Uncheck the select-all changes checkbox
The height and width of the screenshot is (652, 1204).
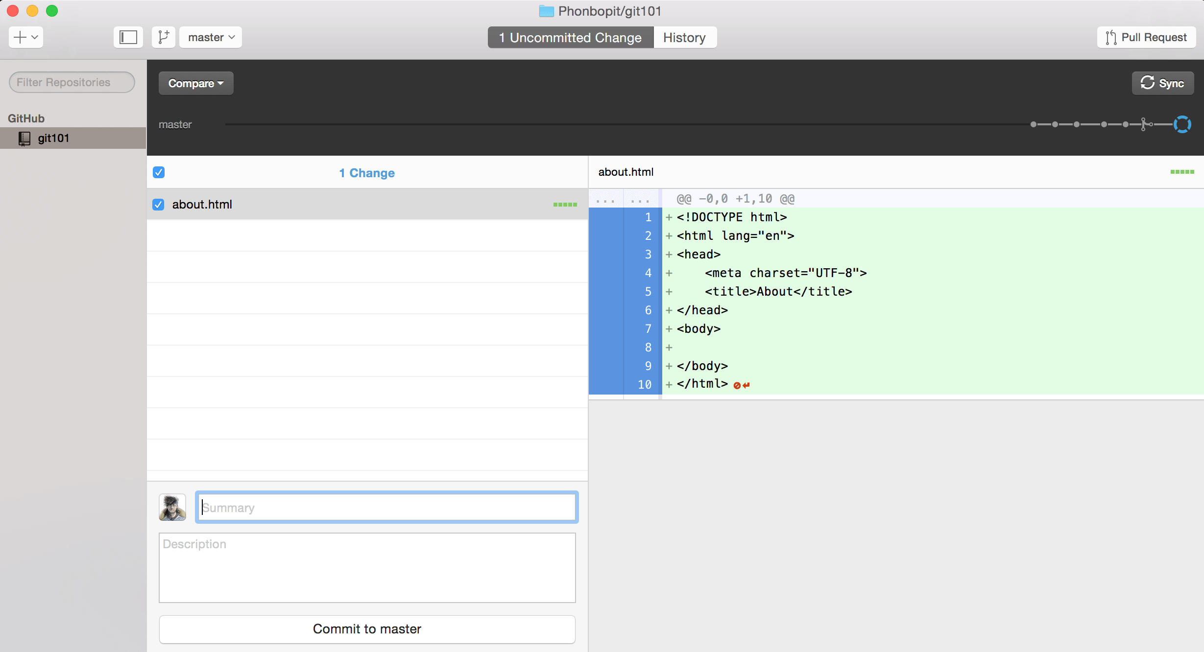159,172
